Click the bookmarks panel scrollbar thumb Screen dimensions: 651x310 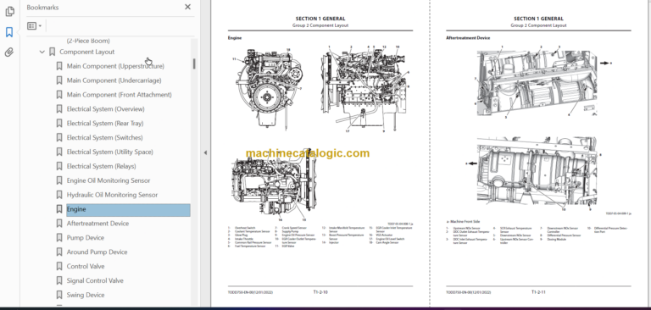pyautogui.click(x=194, y=64)
